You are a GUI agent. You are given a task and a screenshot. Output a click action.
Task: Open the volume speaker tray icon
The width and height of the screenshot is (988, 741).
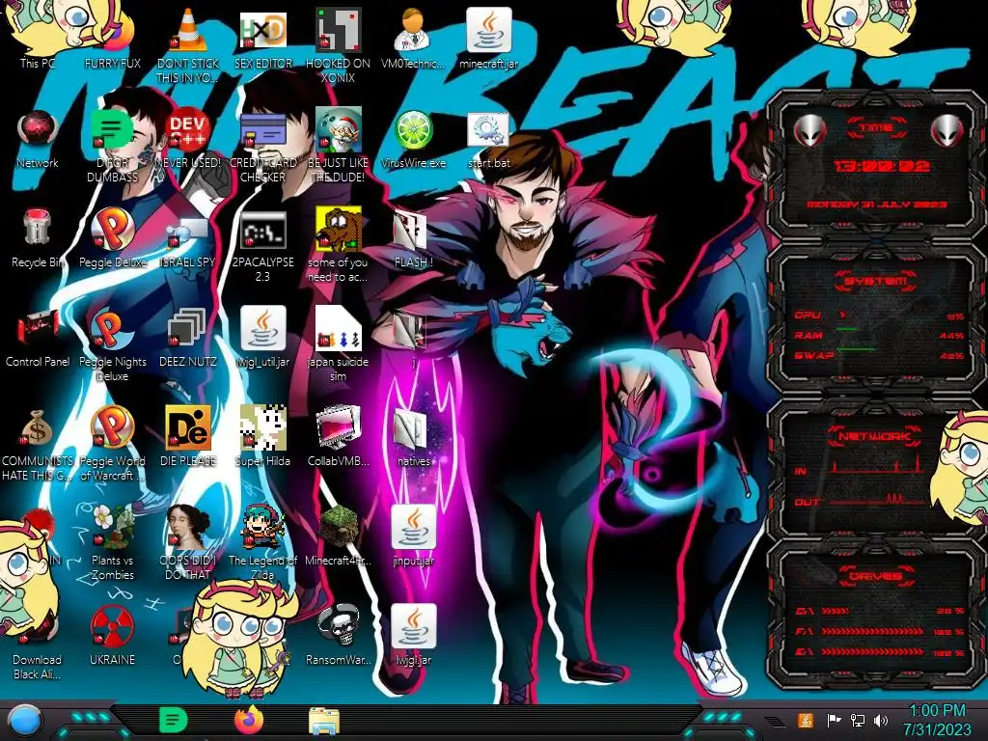[881, 720]
